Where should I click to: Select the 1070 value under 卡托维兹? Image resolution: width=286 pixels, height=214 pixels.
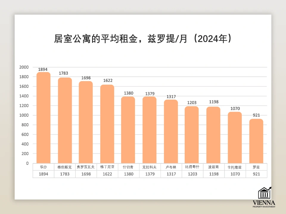[235, 174]
